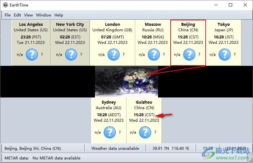Open the View menu
Screen dimensions: 253x163
(x=29, y=15)
